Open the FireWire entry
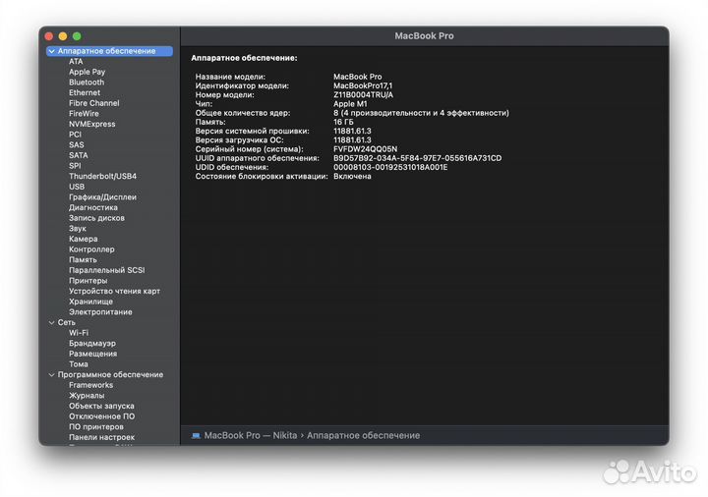 pos(84,114)
